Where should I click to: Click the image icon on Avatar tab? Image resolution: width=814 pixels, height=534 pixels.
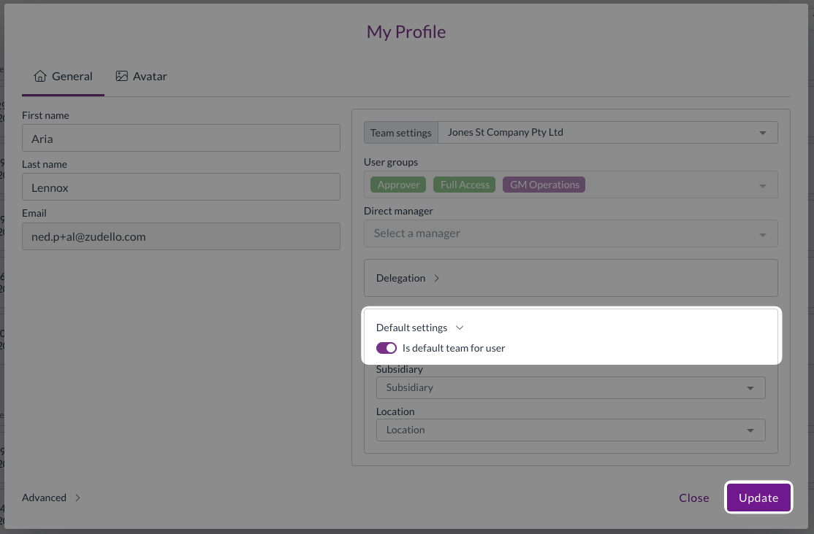coord(122,76)
